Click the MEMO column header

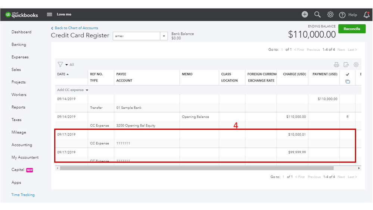coord(187,74)
